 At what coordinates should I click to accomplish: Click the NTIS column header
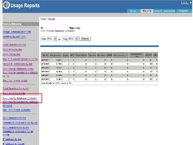72,55
